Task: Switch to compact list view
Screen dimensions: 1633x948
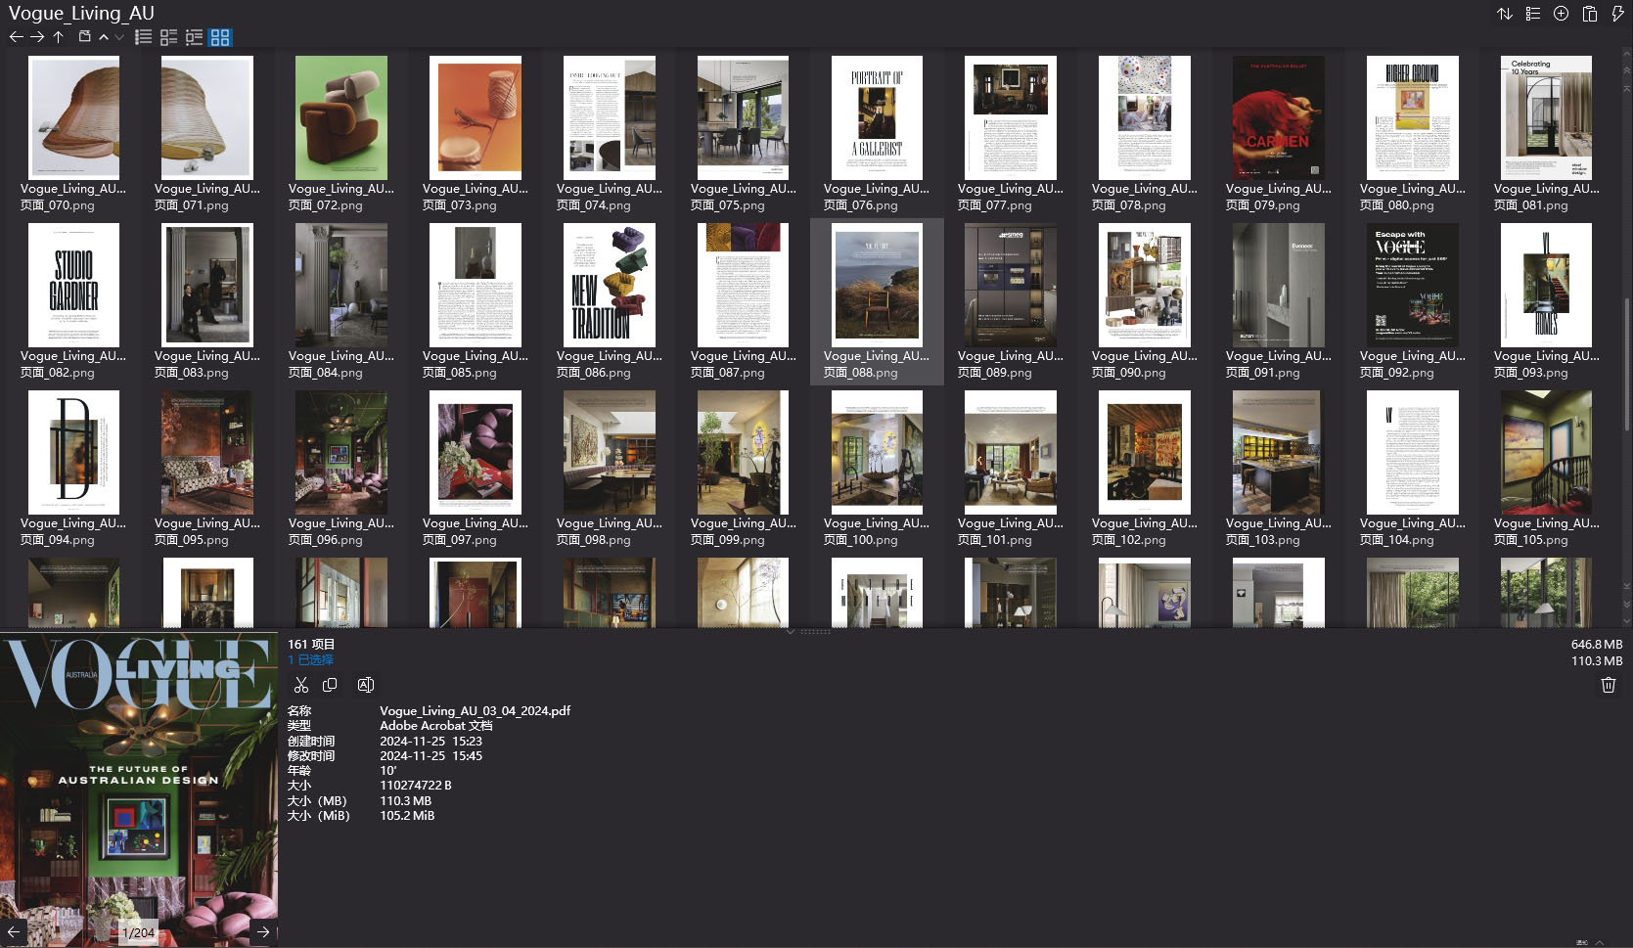Action: pyautogui.click(x=143, y=37)
